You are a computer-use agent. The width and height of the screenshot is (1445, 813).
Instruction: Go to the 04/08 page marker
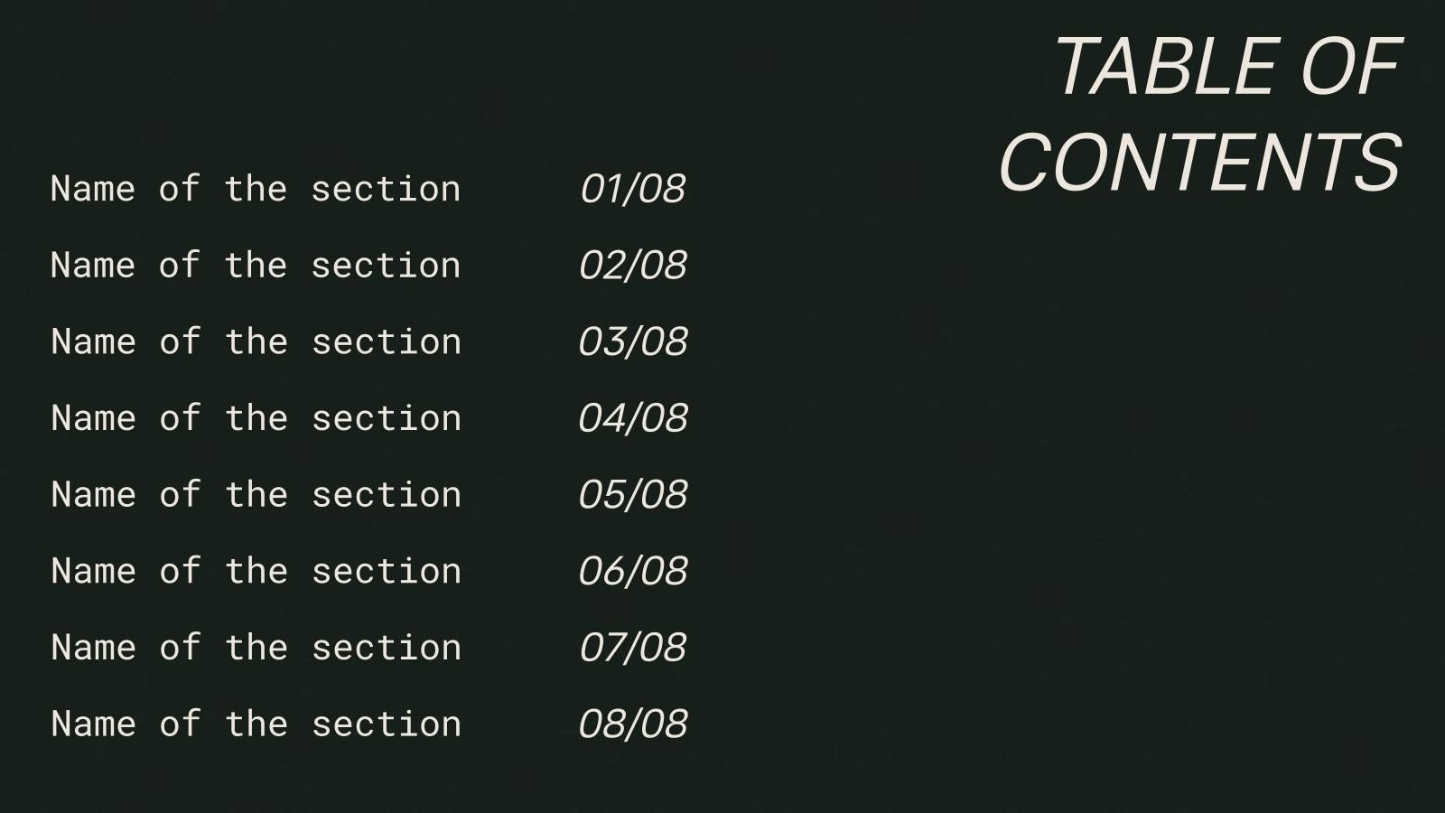(632, 418)
